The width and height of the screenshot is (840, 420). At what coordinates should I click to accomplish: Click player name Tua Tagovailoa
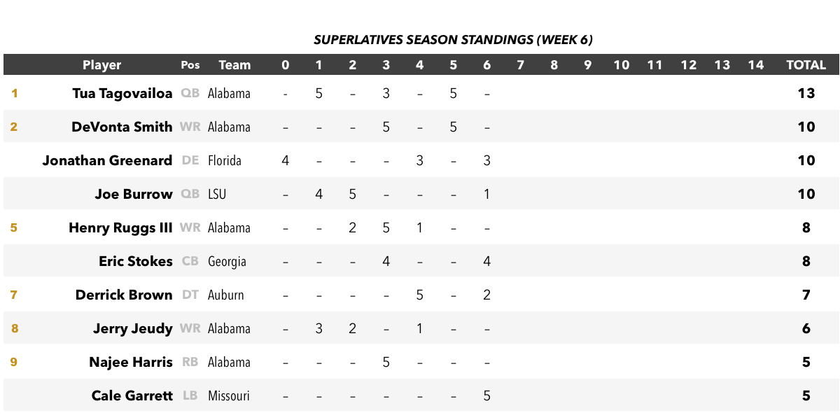click(x=122, y=93)
